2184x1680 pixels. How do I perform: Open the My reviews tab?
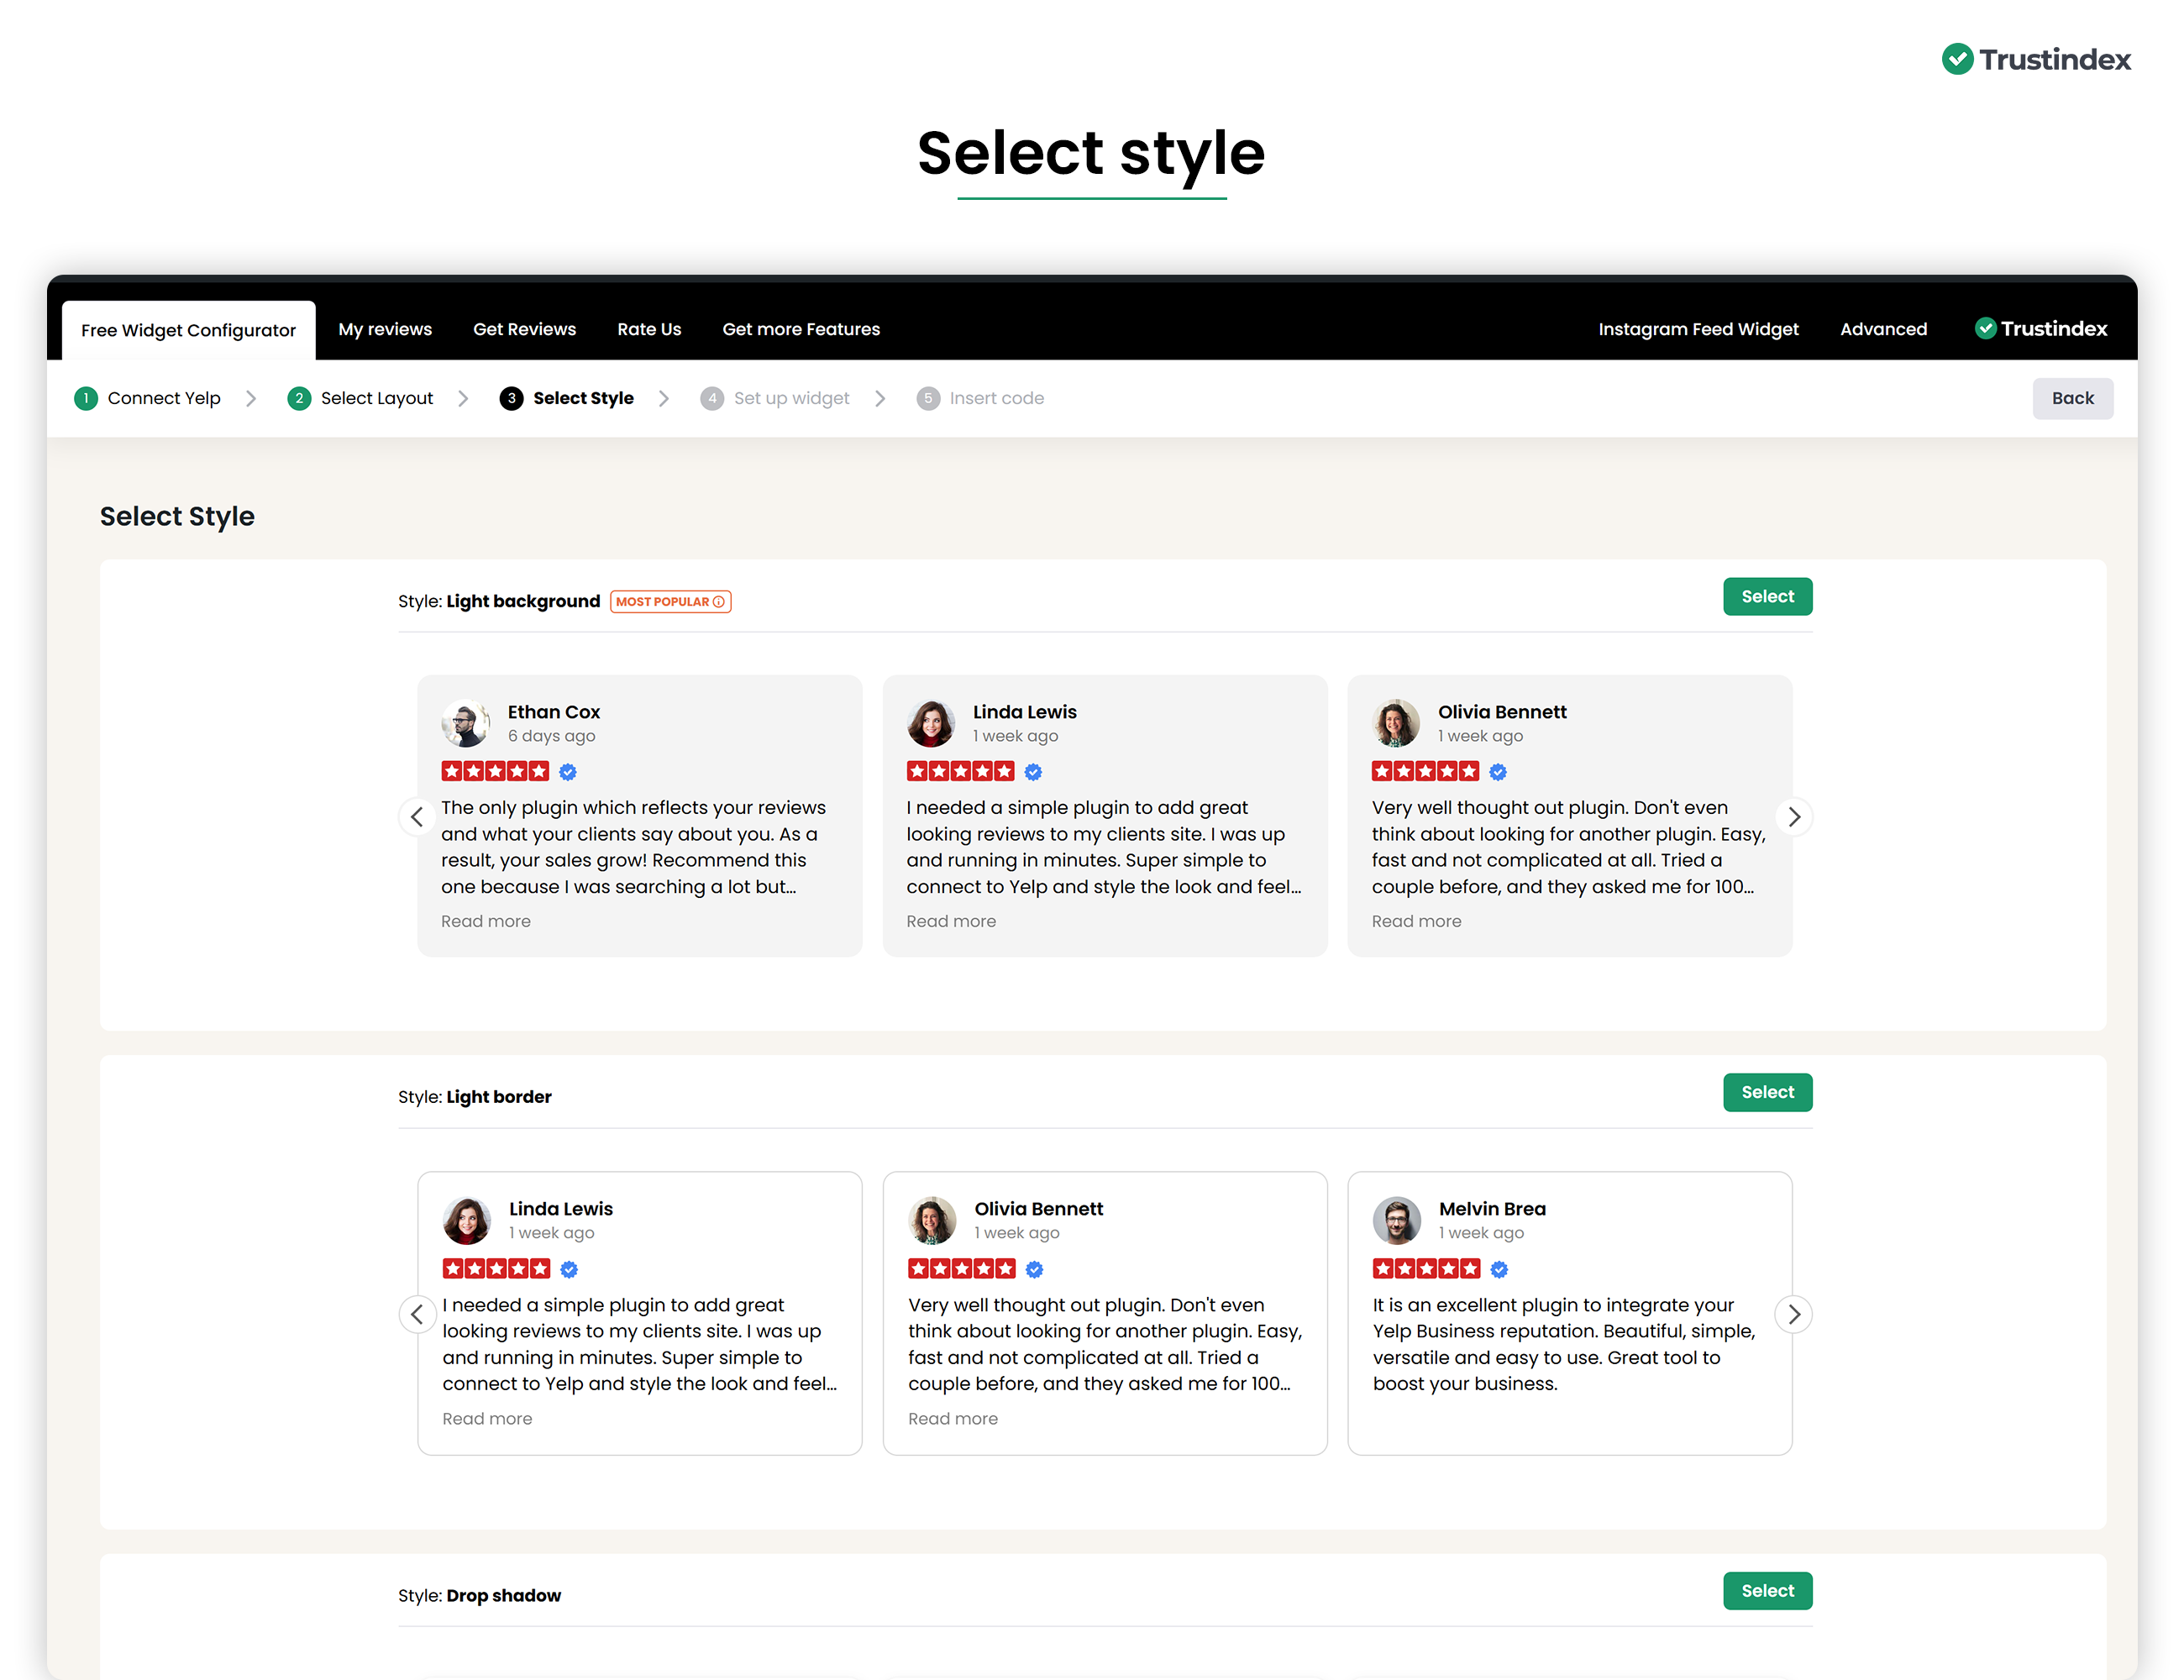point(385,330)
